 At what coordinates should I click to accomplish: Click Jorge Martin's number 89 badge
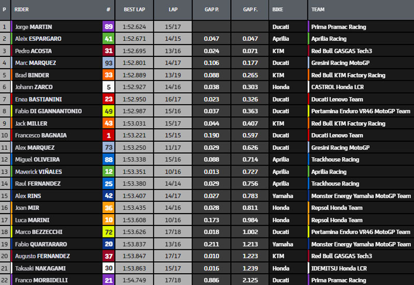[x=109, y=27]
